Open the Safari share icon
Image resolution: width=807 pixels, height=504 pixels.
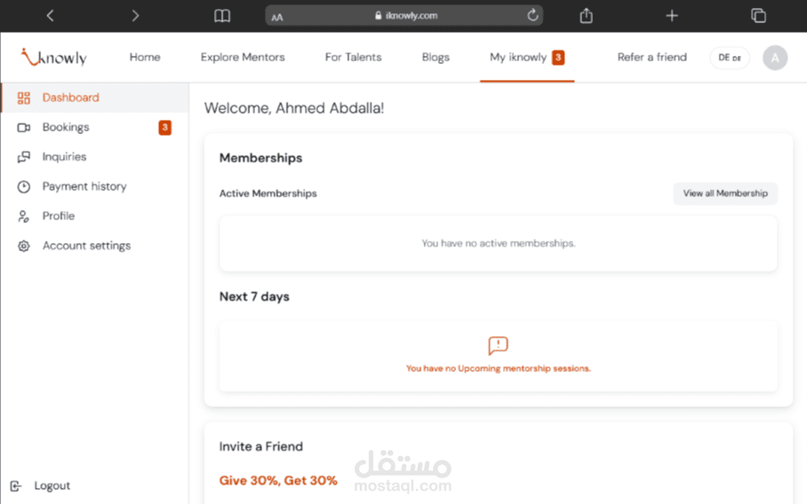[586, 15]
